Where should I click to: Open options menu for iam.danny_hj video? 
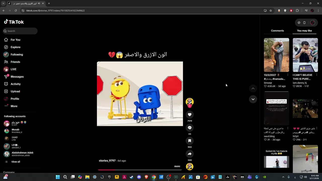(x=316, y=75)
